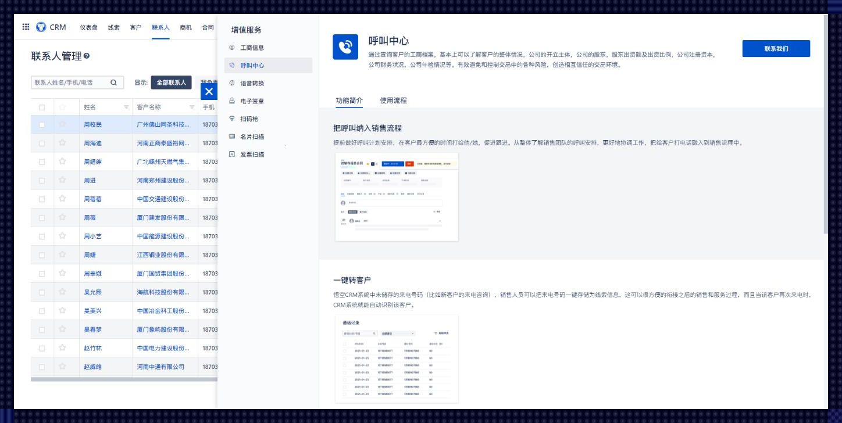
Task: Check the box for 周海迪
Action: tap(41, 144)
